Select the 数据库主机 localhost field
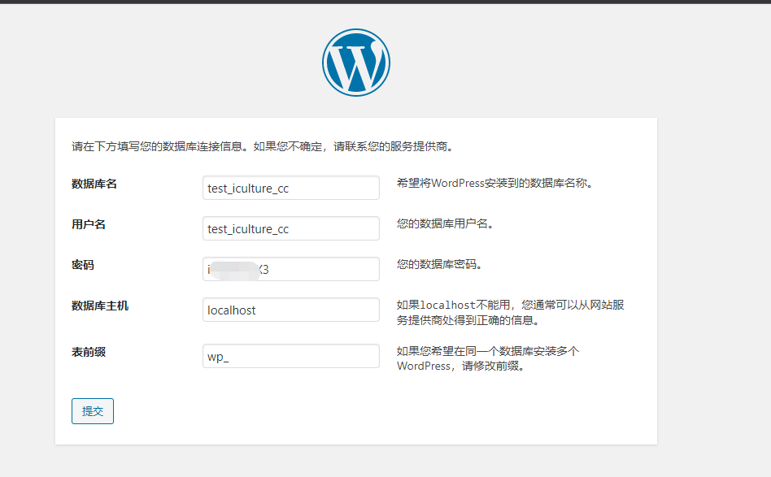771x477 pixels. [290, 310]
